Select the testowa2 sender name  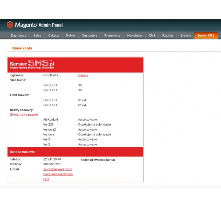click(50, 129)
